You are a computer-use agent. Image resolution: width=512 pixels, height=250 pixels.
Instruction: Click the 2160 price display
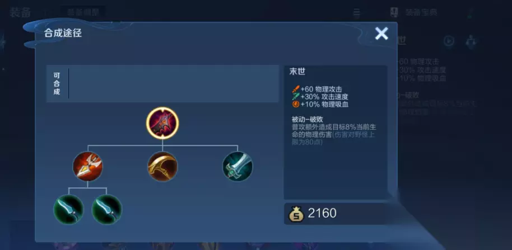322,213
